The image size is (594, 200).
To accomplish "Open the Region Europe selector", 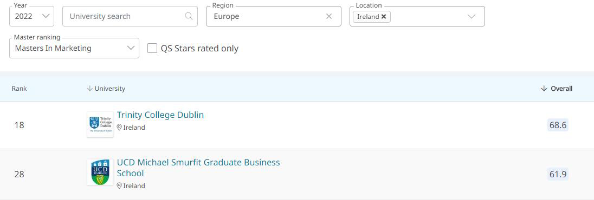I will click(x=274, y=16).
